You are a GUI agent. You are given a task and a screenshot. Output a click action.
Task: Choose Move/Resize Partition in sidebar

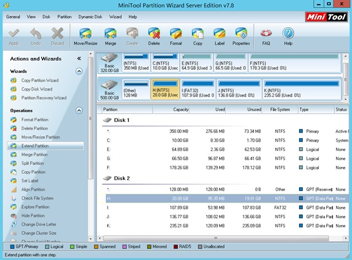click(41, 137)
